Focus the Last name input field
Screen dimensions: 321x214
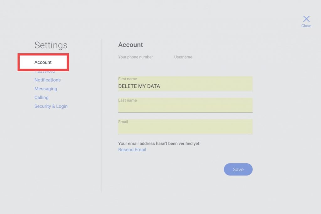185,107
